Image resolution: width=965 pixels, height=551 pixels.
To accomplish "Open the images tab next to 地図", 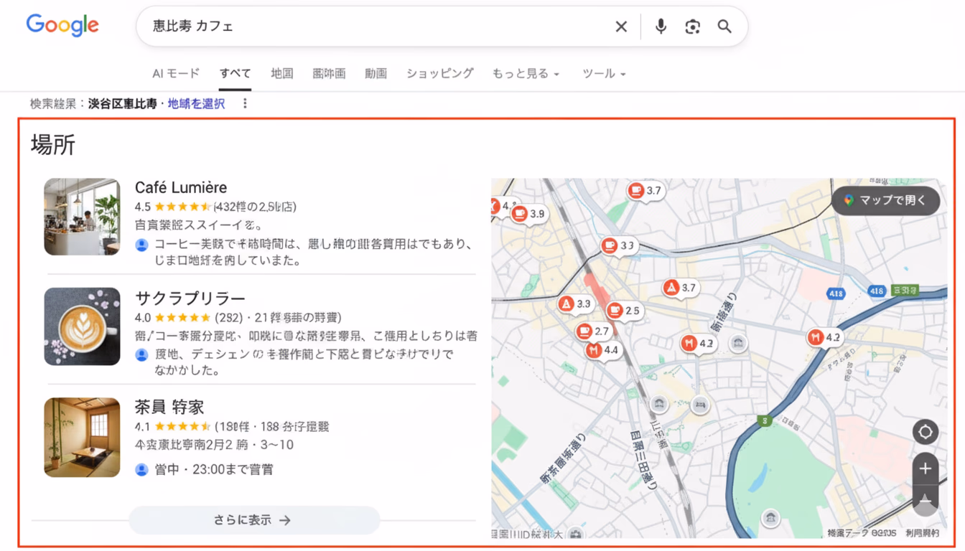I will click(329, 73).
